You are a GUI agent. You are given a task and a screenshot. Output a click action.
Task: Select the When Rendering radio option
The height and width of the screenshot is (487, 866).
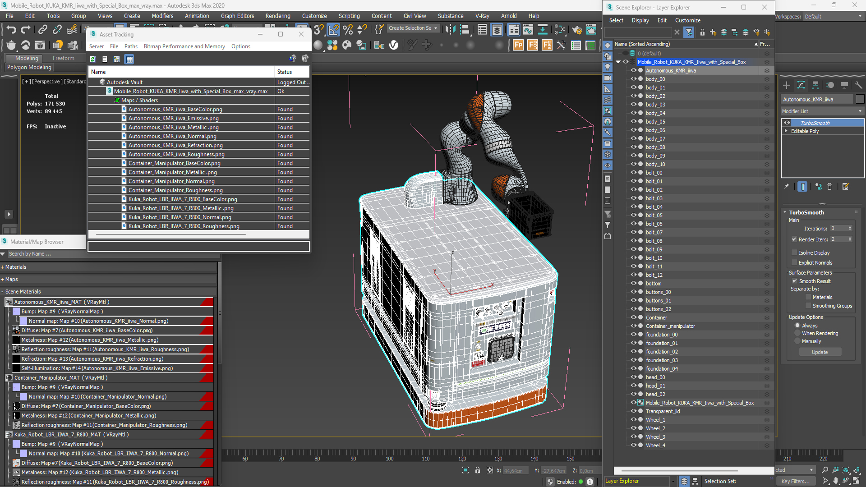797,333
